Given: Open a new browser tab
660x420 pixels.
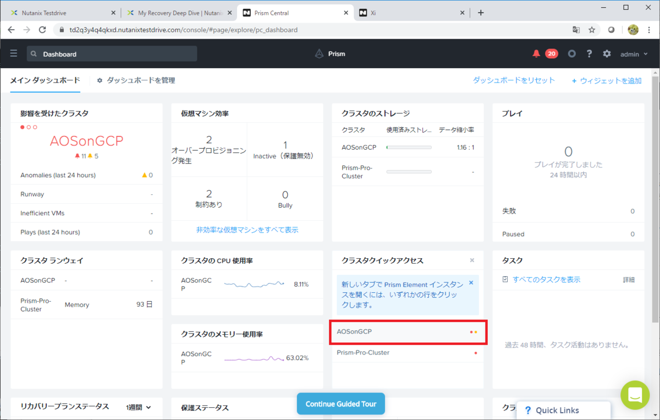Looking at the screenshot, I should pos(481,13).
